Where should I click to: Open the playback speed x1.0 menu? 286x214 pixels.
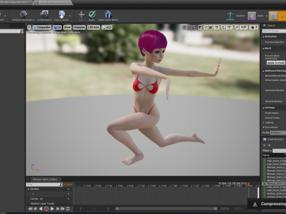click(x=107, y=27)
